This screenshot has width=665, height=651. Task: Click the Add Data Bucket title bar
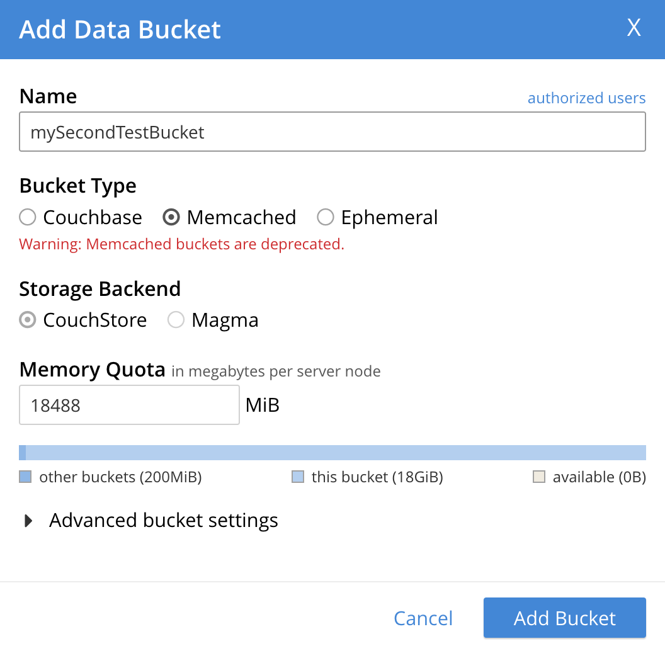(120, 29)
